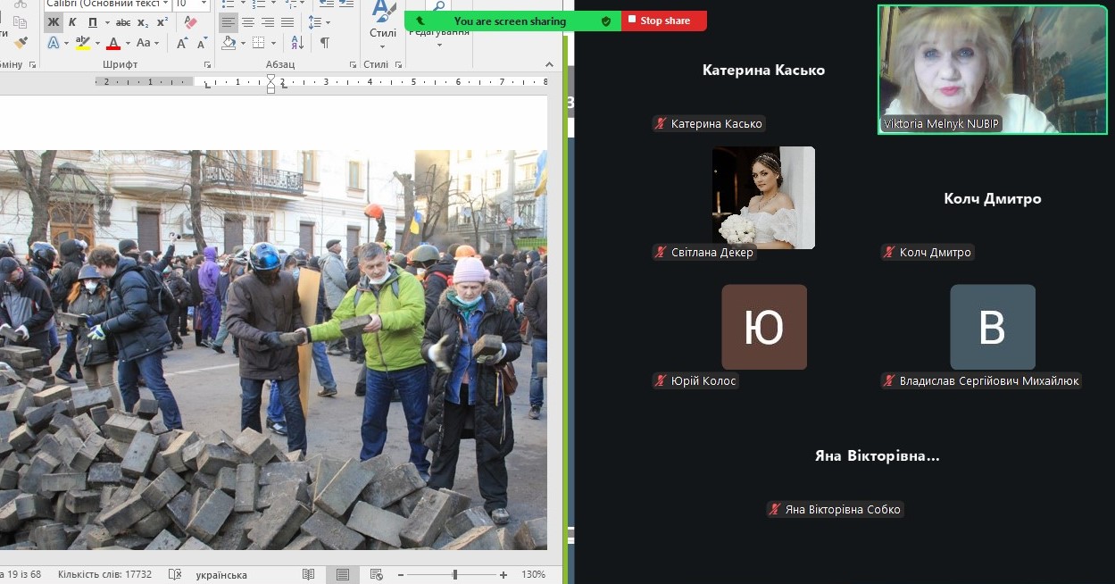This screenshot has height=584, width=1115.
Task: Open underline style dropdown arrow
Action: [106, 22]
